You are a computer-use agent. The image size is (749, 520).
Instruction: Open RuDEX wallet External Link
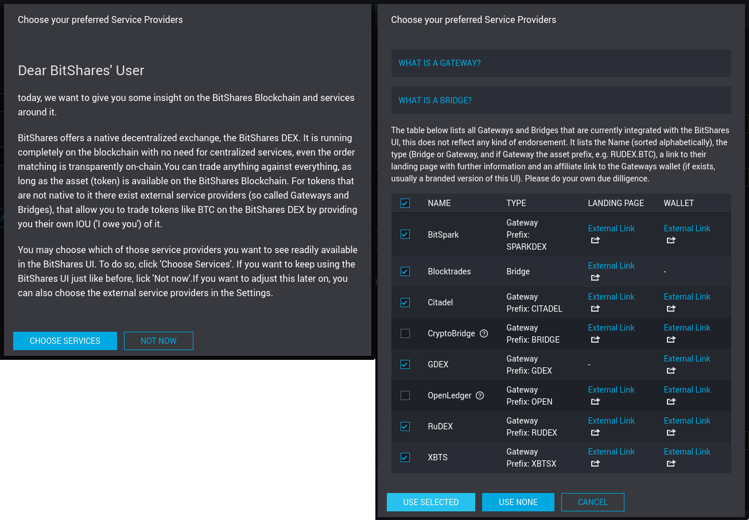[x=687, y=421]
